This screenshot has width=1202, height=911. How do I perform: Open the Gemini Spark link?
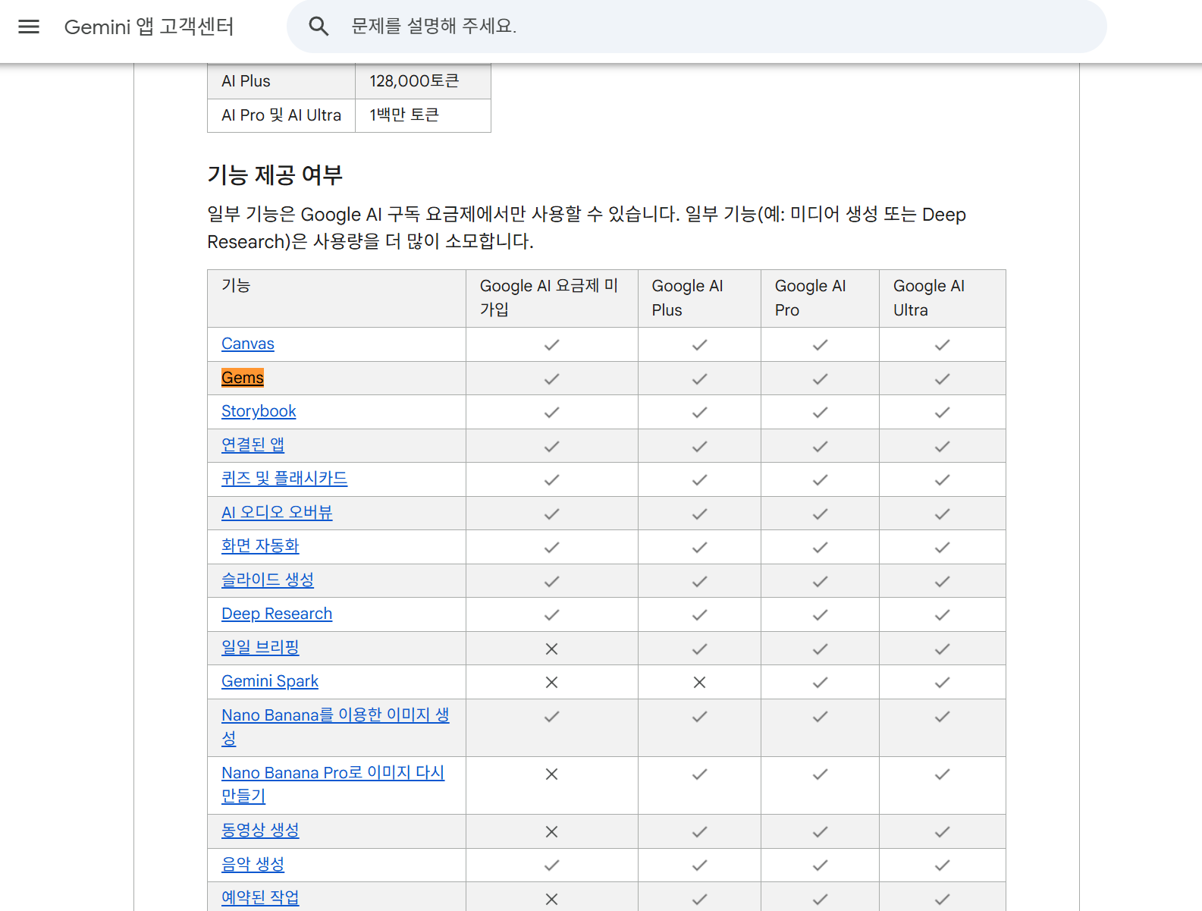coord(270,681)
